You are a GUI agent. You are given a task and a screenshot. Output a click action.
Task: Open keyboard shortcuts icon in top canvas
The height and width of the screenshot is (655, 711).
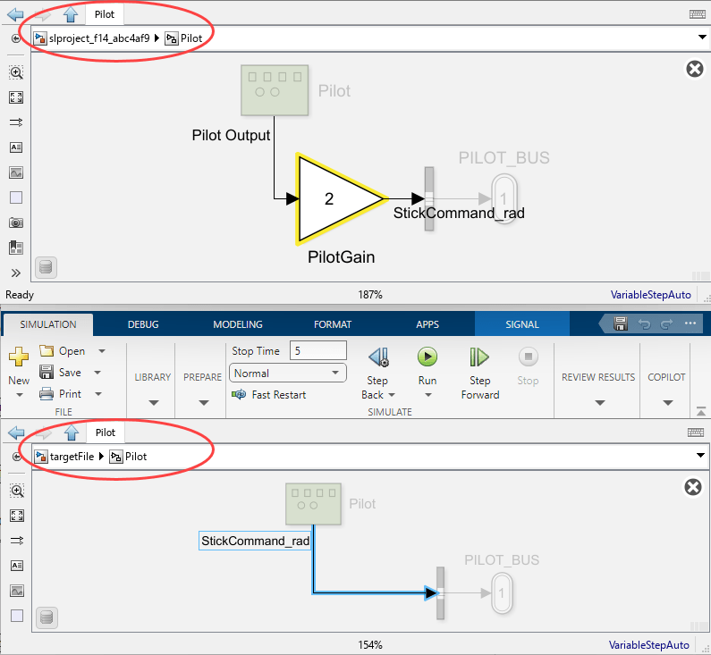tap(697, 14)
